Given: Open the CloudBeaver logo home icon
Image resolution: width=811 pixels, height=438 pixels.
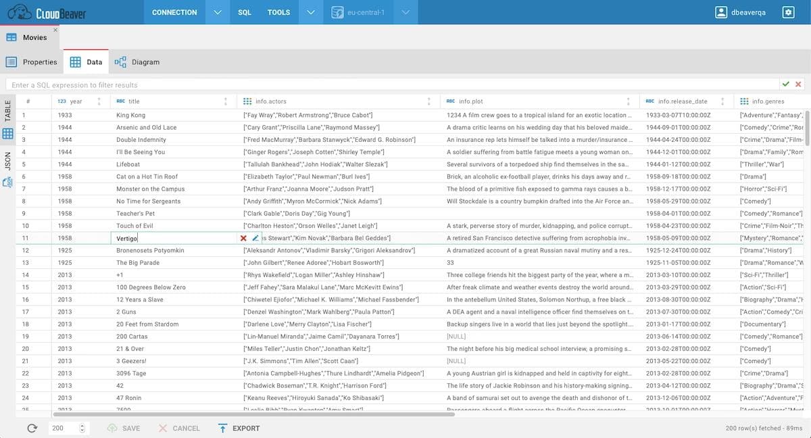Looking at the screenshot, I should pyautogui.click(x=18, y=11).
